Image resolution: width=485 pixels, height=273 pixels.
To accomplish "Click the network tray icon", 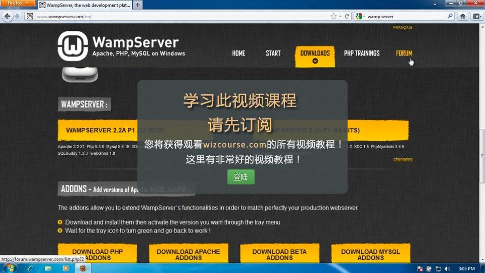I will click(438, 268).
